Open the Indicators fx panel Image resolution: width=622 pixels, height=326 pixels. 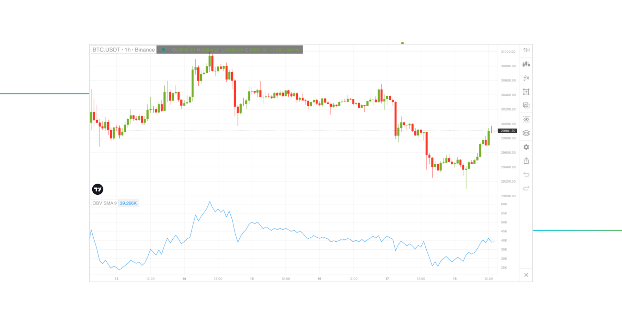coord(526,78)
